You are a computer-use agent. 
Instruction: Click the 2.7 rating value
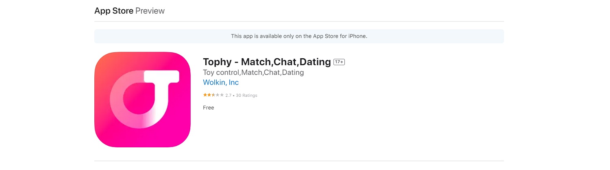tap(228, 96)
